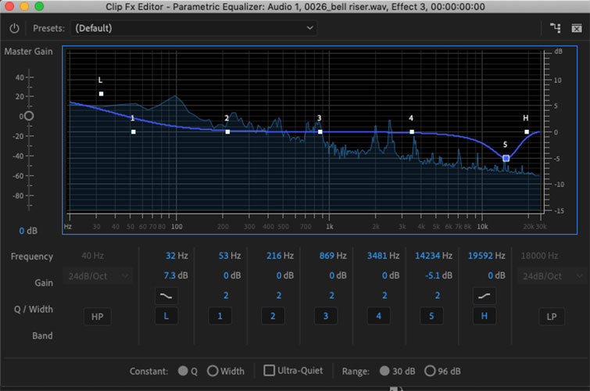Toggle the L low shelf band button
This screenshot has height=391, width=590.
[x=166, y=316]
